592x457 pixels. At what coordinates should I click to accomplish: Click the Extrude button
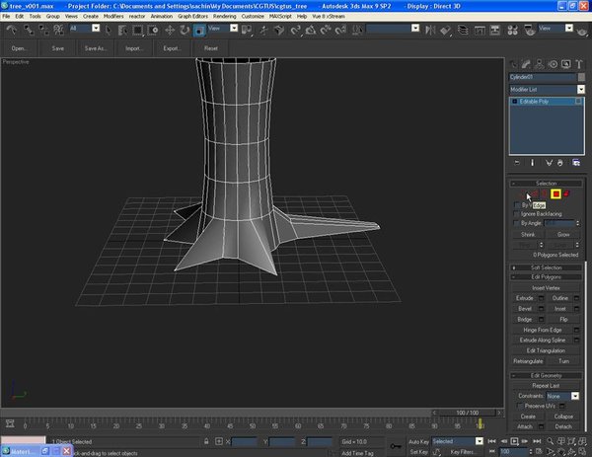coord(524,297)
